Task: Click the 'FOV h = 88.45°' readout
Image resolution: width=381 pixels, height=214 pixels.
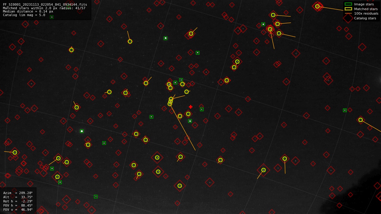Action: 18,205
